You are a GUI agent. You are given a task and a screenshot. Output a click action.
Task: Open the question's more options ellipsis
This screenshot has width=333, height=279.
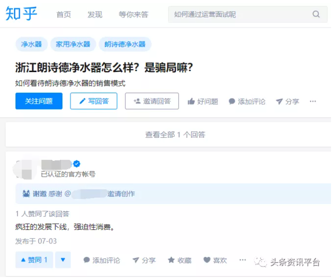coord(313,101)
